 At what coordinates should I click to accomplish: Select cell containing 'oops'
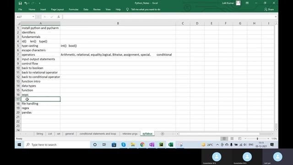tap(40, 95)
